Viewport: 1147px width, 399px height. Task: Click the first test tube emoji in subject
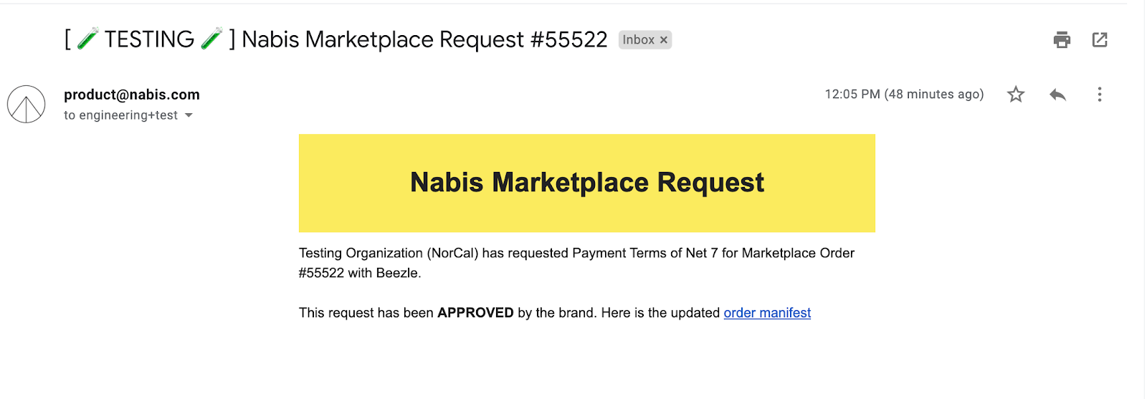click(87, 39)
